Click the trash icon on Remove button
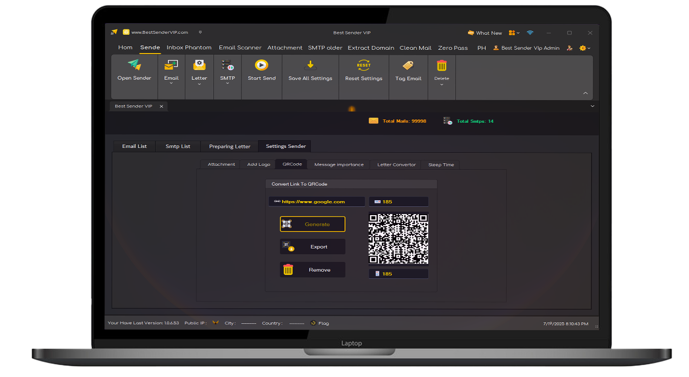The height and width of the screenshot is (377, 689). (288, 270)
